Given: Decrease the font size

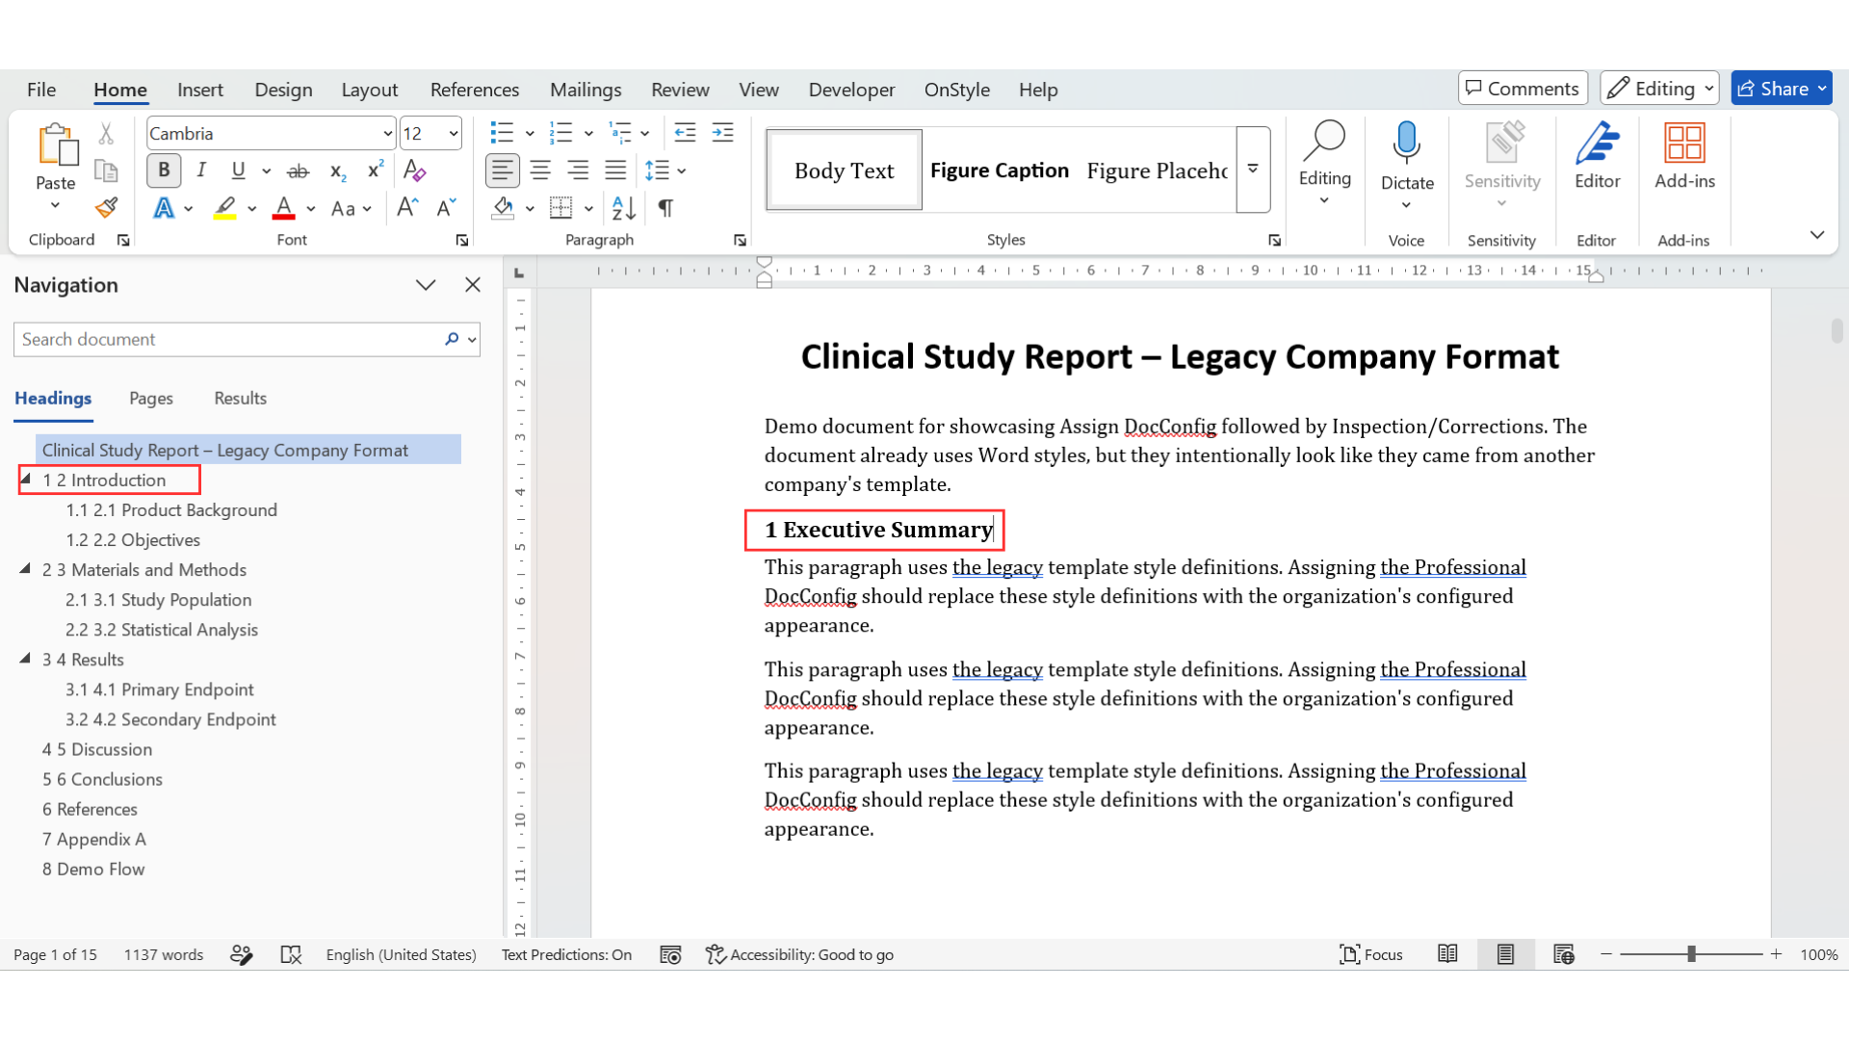Looking at the screenshot, I should (446, 208).
